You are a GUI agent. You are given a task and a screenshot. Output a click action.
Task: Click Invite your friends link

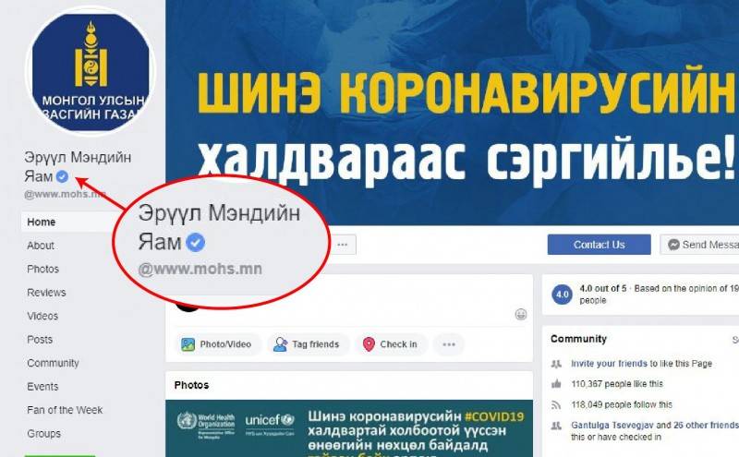pos(609,364)
